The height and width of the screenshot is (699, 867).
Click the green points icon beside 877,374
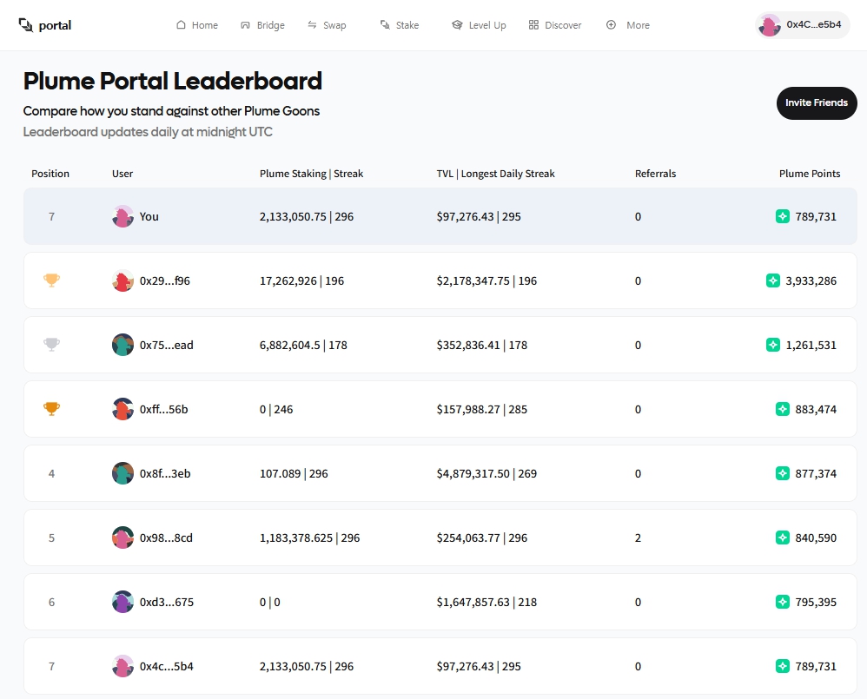(783, 473)
